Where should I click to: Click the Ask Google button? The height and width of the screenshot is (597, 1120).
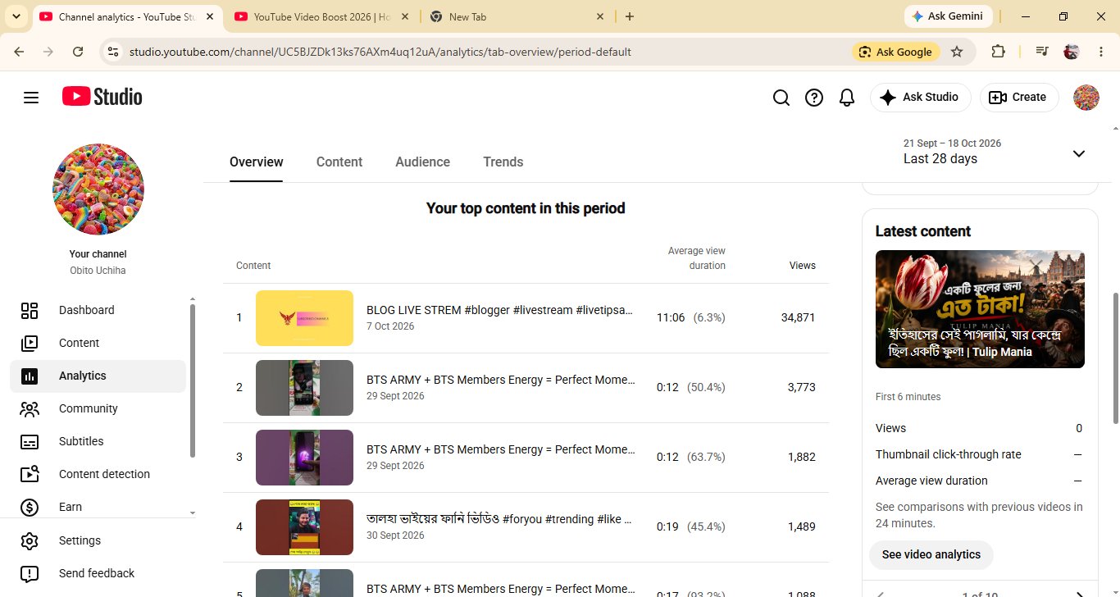tap(895, 52)
